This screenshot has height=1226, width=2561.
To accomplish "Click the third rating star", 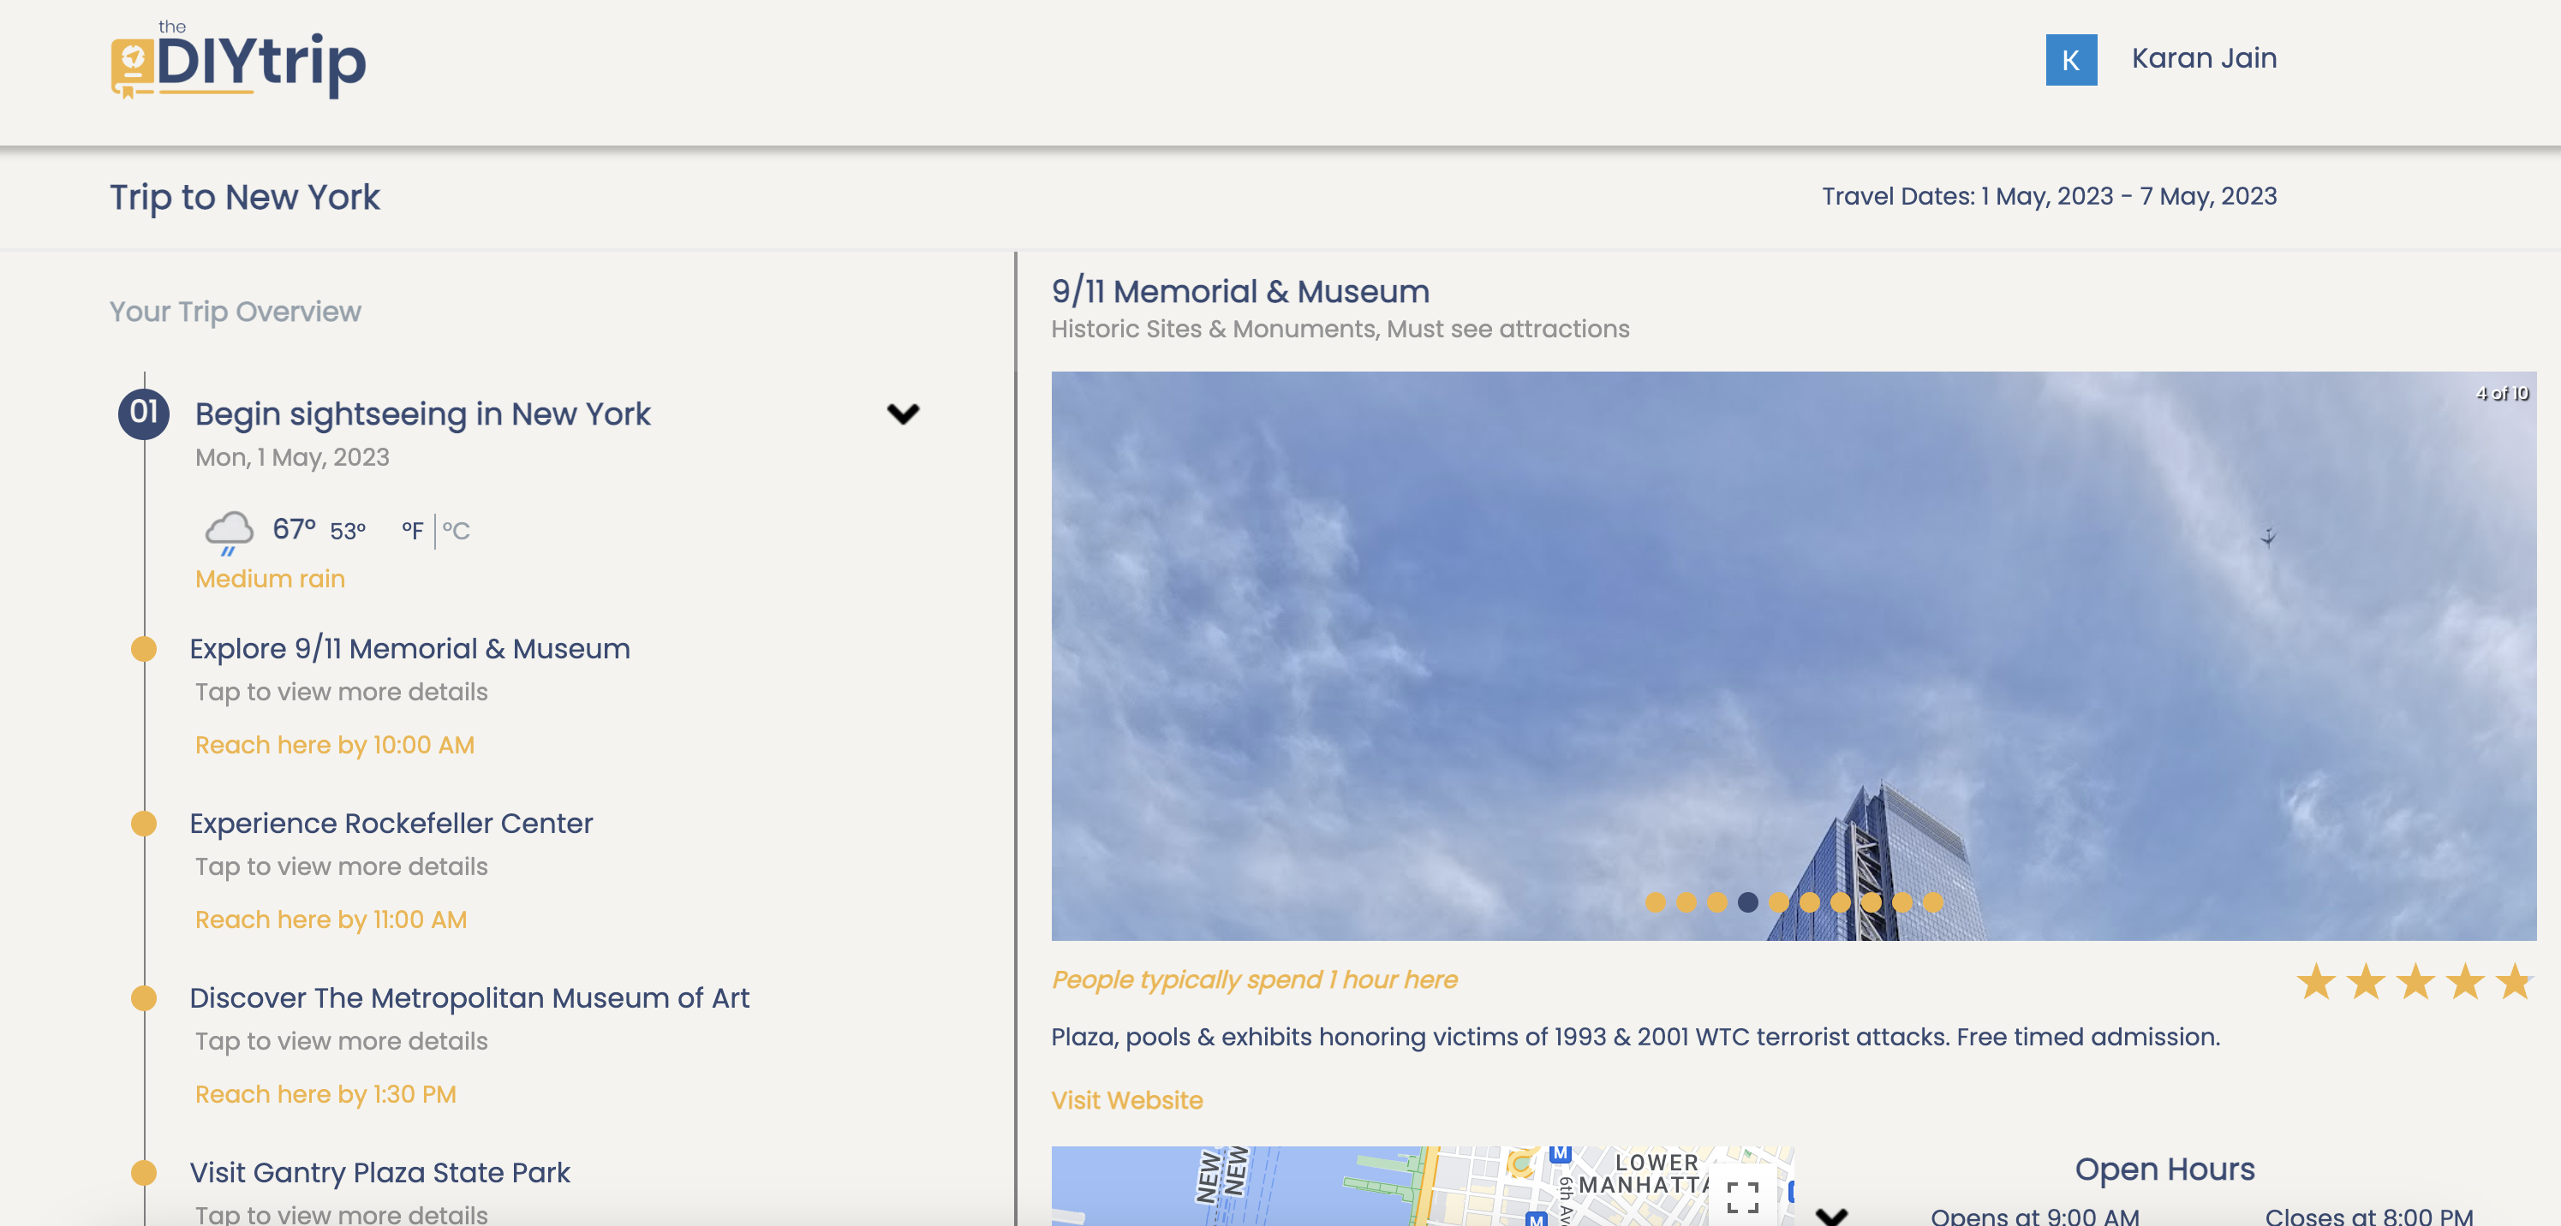I will (x=2415, y=980).
